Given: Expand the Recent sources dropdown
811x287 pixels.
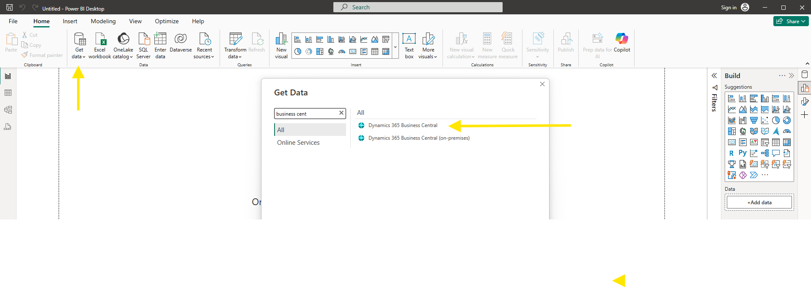Looking at the screenshot, I should pos(205,56).
